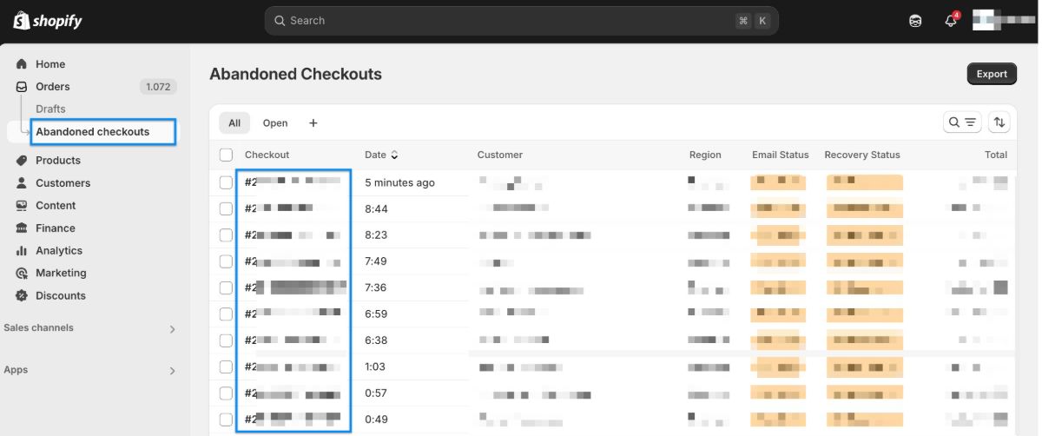Click the Products tag icon
Image resolution: width=1042 pixels, height=436 pixels.
(x=22, y=161)
